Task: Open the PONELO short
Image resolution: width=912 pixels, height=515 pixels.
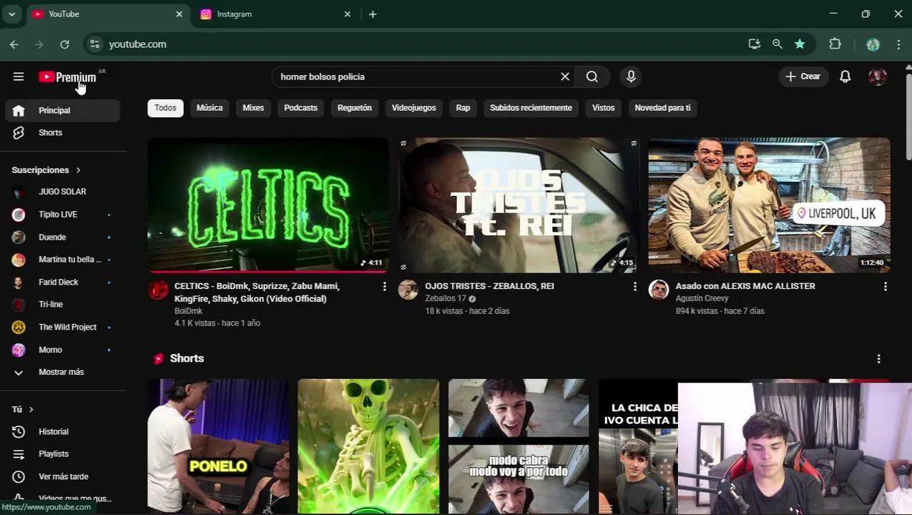Action: tap(218, 446)
